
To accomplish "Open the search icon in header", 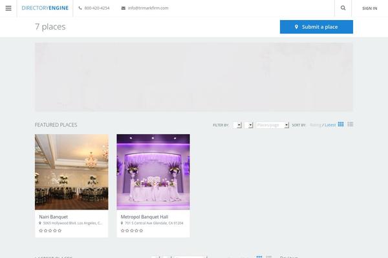I will pos(343,8).
